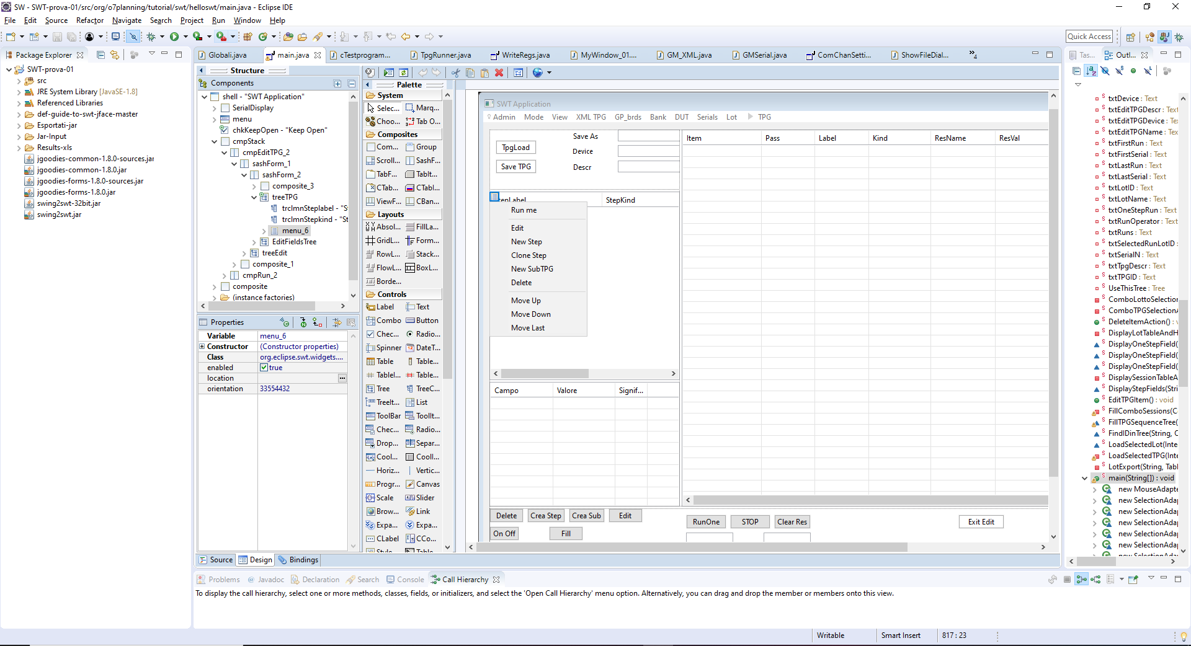Toggle the enabled true checkbox in Properties
This screenshot has width=1191, height=646.
[x=264, y=368]
